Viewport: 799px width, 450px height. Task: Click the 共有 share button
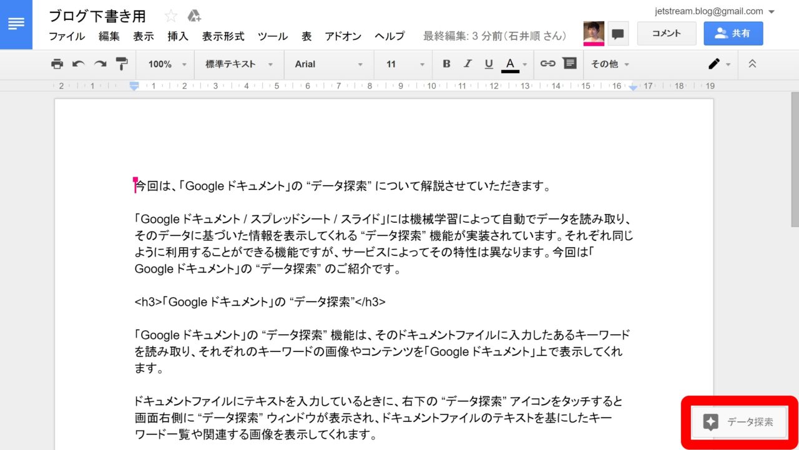pos(733,34)
